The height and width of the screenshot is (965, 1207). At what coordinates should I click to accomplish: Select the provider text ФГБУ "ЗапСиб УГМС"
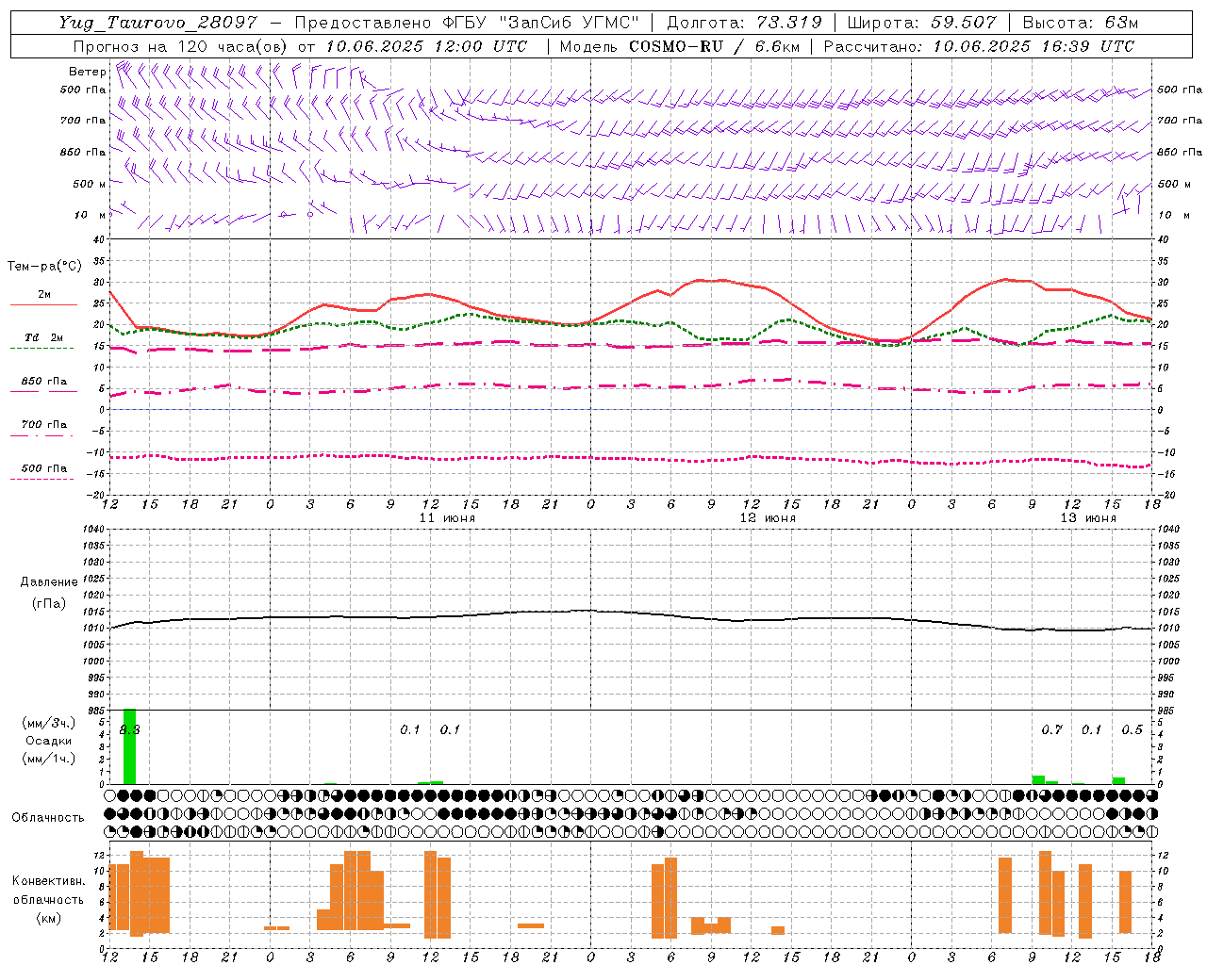541,23
